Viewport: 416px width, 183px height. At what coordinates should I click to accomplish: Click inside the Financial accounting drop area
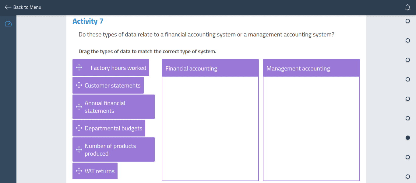pos(210,128)
